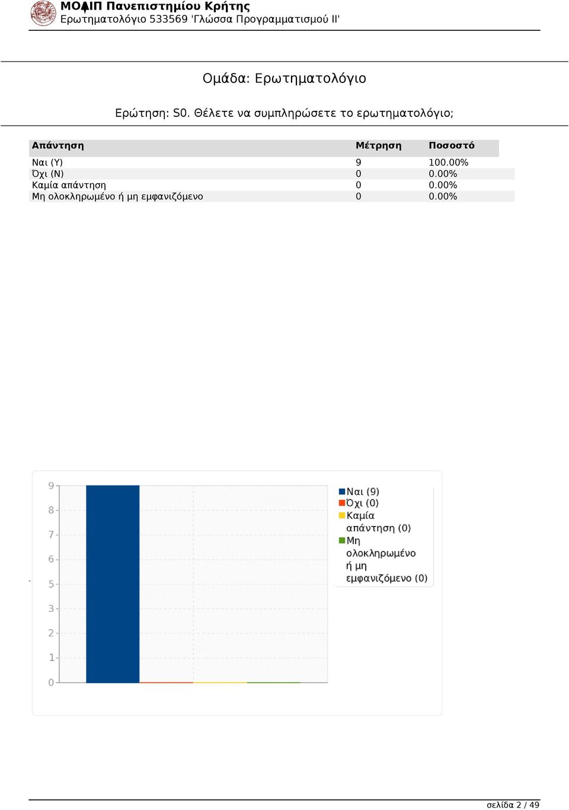Click the blue legend swatch for Ναι (9)
569x810 pixels.
(342, 492)
